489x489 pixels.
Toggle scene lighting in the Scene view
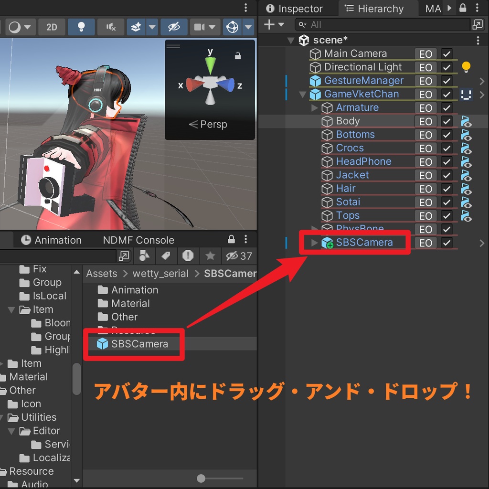81,27
